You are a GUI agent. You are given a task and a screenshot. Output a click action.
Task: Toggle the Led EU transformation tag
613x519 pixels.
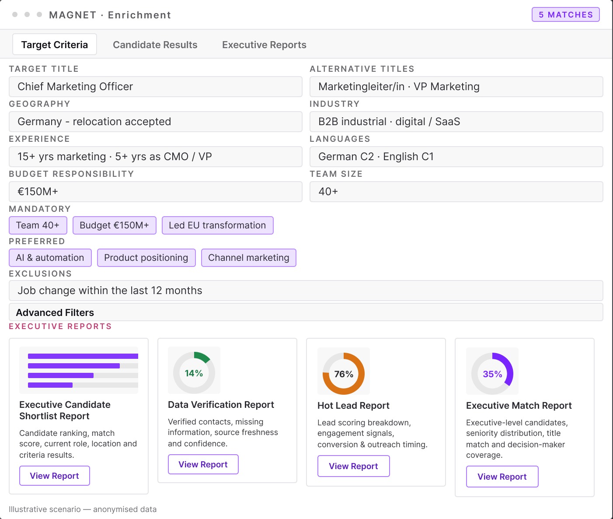tap(218, 225)
